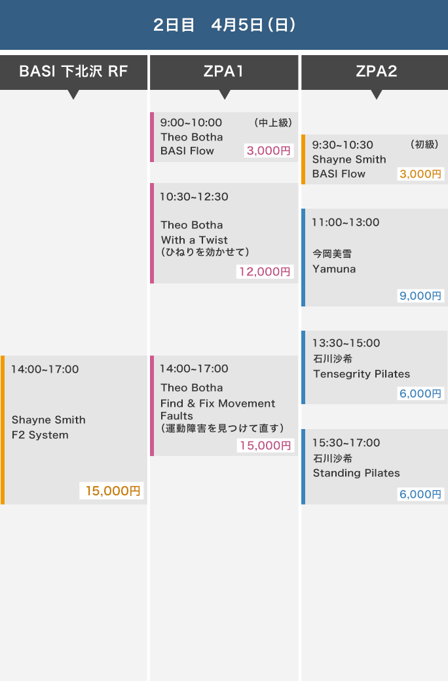
Task: Click the orange 15,000円 F2 System price
Action: coord(113,491)
